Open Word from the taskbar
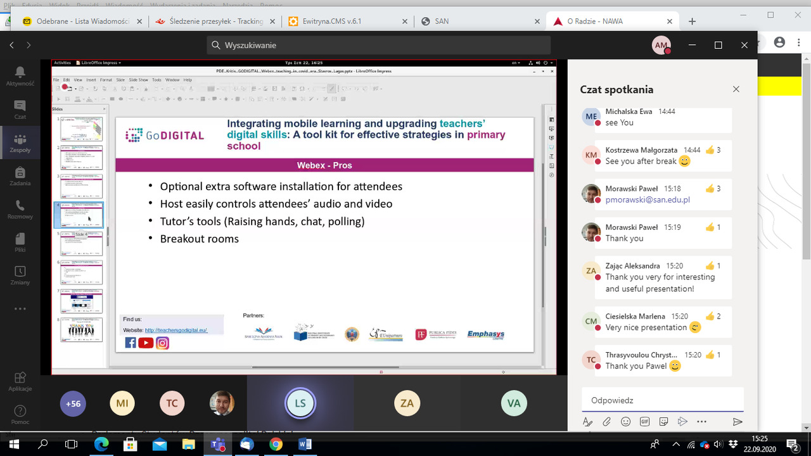Image resolution: width=811 pixels, height=456 pixels. pyautogui.click(x=305, y=445)
